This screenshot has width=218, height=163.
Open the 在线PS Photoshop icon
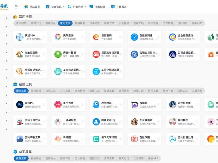tap(20, 105)
